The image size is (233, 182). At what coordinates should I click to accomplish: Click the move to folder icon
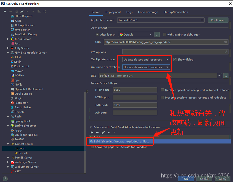click(39, 11)
